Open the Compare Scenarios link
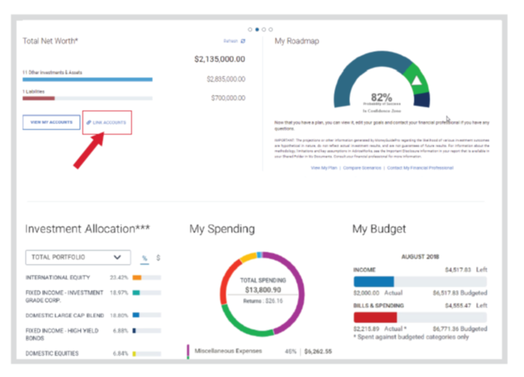This screenshot has height=377, width=524. [x=362, y=168]
